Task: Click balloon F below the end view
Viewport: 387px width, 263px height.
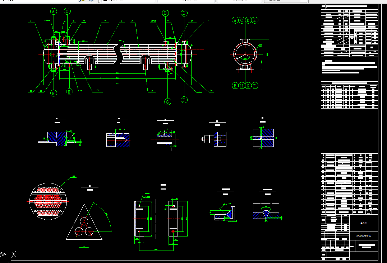Action: [x=254, y=86]
